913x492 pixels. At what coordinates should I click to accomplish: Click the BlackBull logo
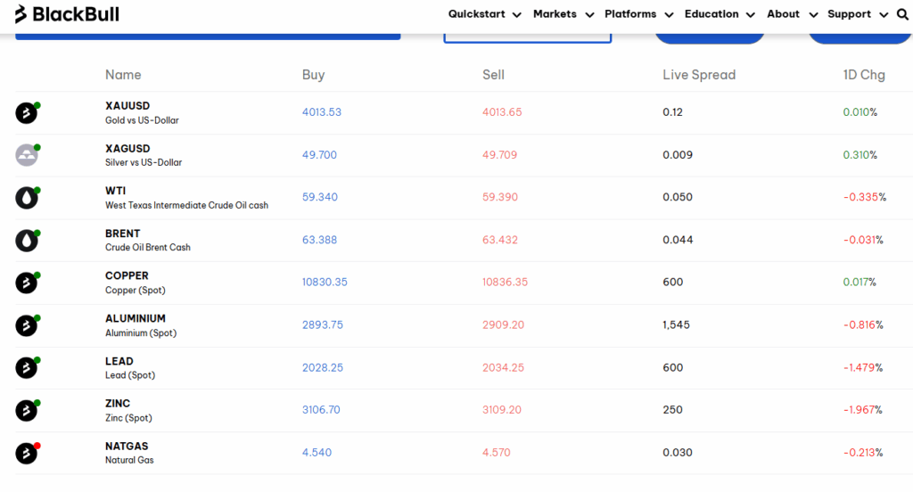click(67, 14)
